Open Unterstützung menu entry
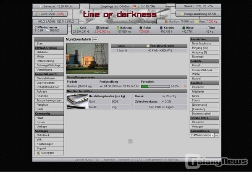The image size is (252, 172). click(49, 61)
